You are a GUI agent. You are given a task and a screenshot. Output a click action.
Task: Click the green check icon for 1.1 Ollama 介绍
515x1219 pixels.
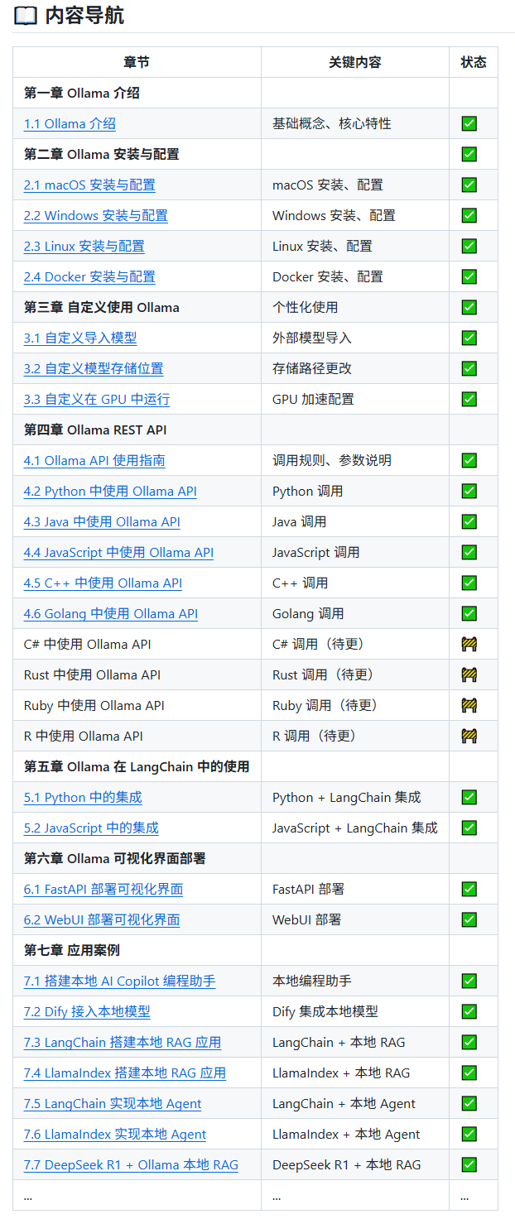[x=469, y=123]
